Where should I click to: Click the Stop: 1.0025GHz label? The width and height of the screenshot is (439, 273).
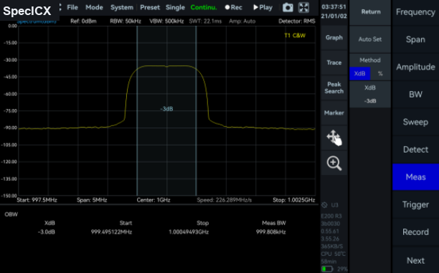[294, 200]
